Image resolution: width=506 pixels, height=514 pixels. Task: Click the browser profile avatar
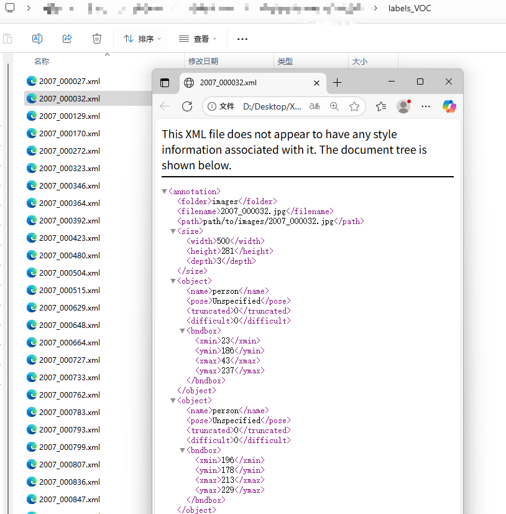point(403,106)
